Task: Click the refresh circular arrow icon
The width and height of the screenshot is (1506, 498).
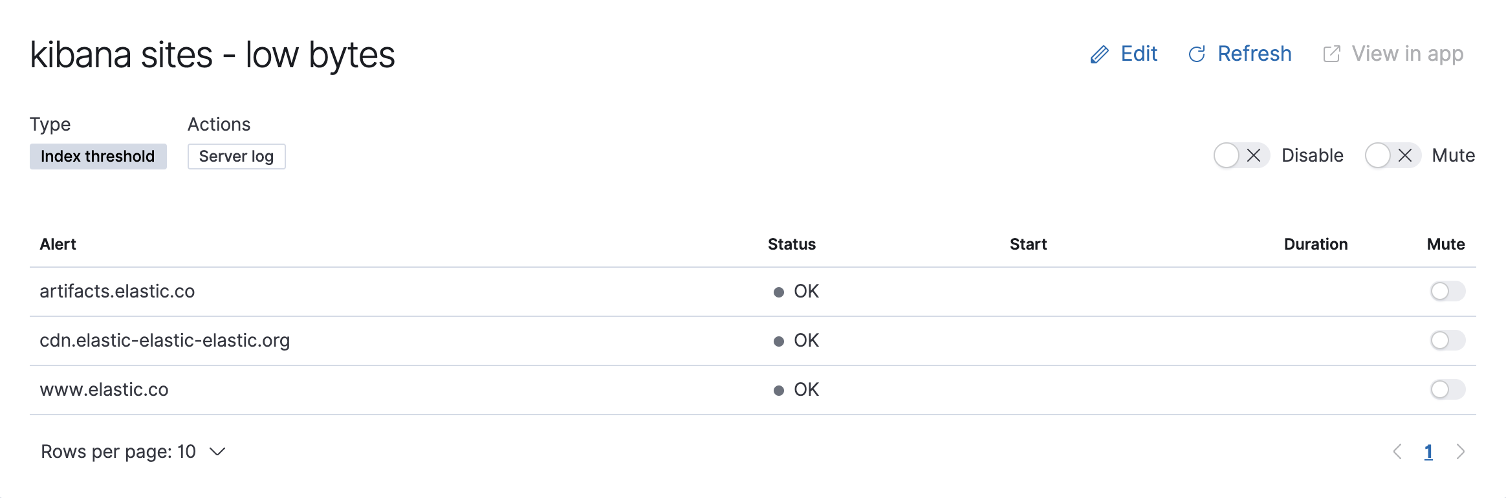Action: click(1198, 54)
